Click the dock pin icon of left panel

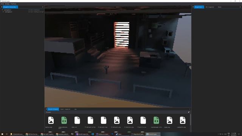(2, 7)
